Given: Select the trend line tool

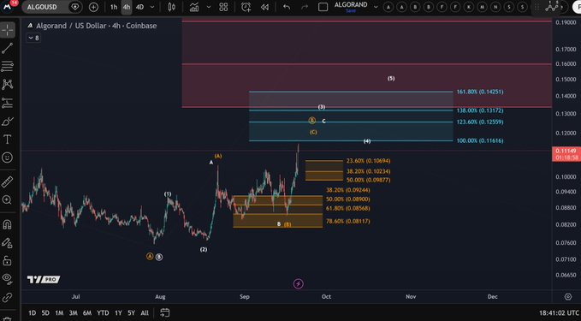Looking at the screenshot, I should 8,48.
